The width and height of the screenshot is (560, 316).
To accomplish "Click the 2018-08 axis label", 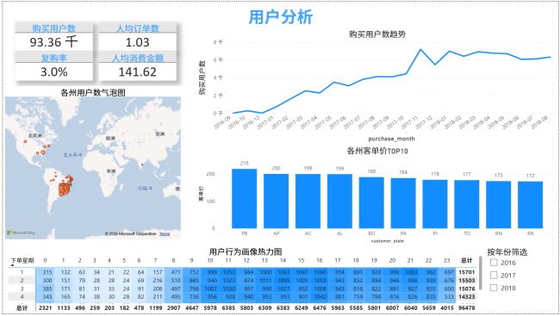I will coord(539,122).
